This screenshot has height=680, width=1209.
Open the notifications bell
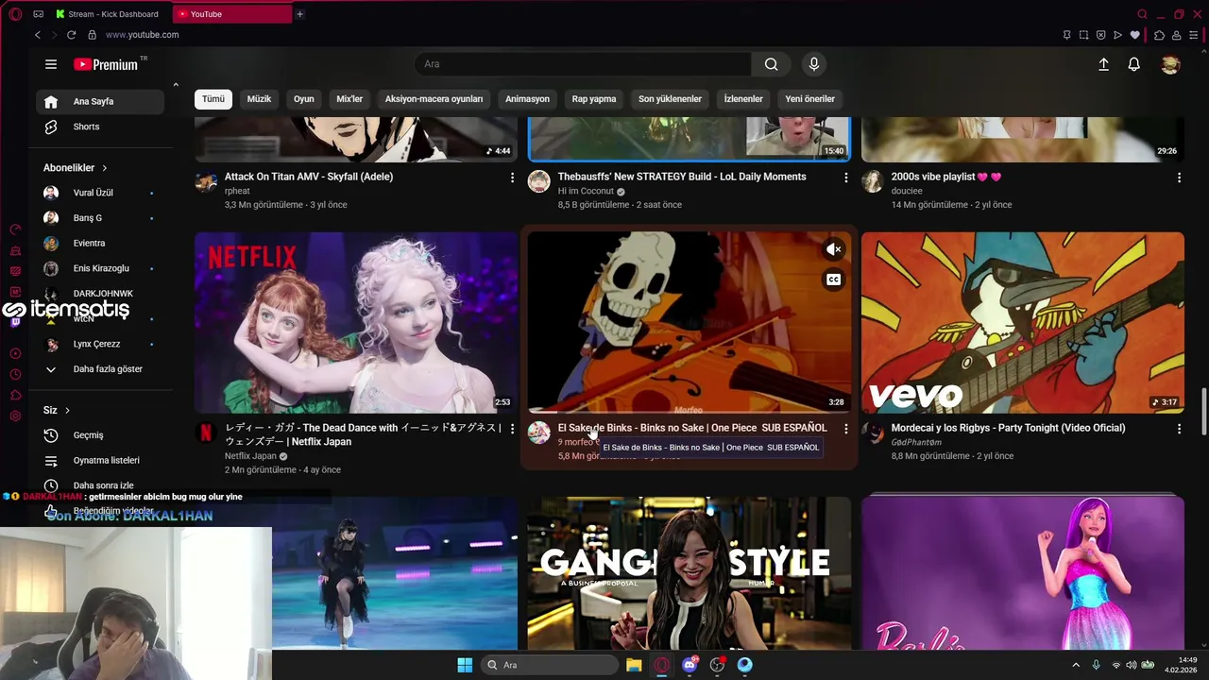[1134, 64]
